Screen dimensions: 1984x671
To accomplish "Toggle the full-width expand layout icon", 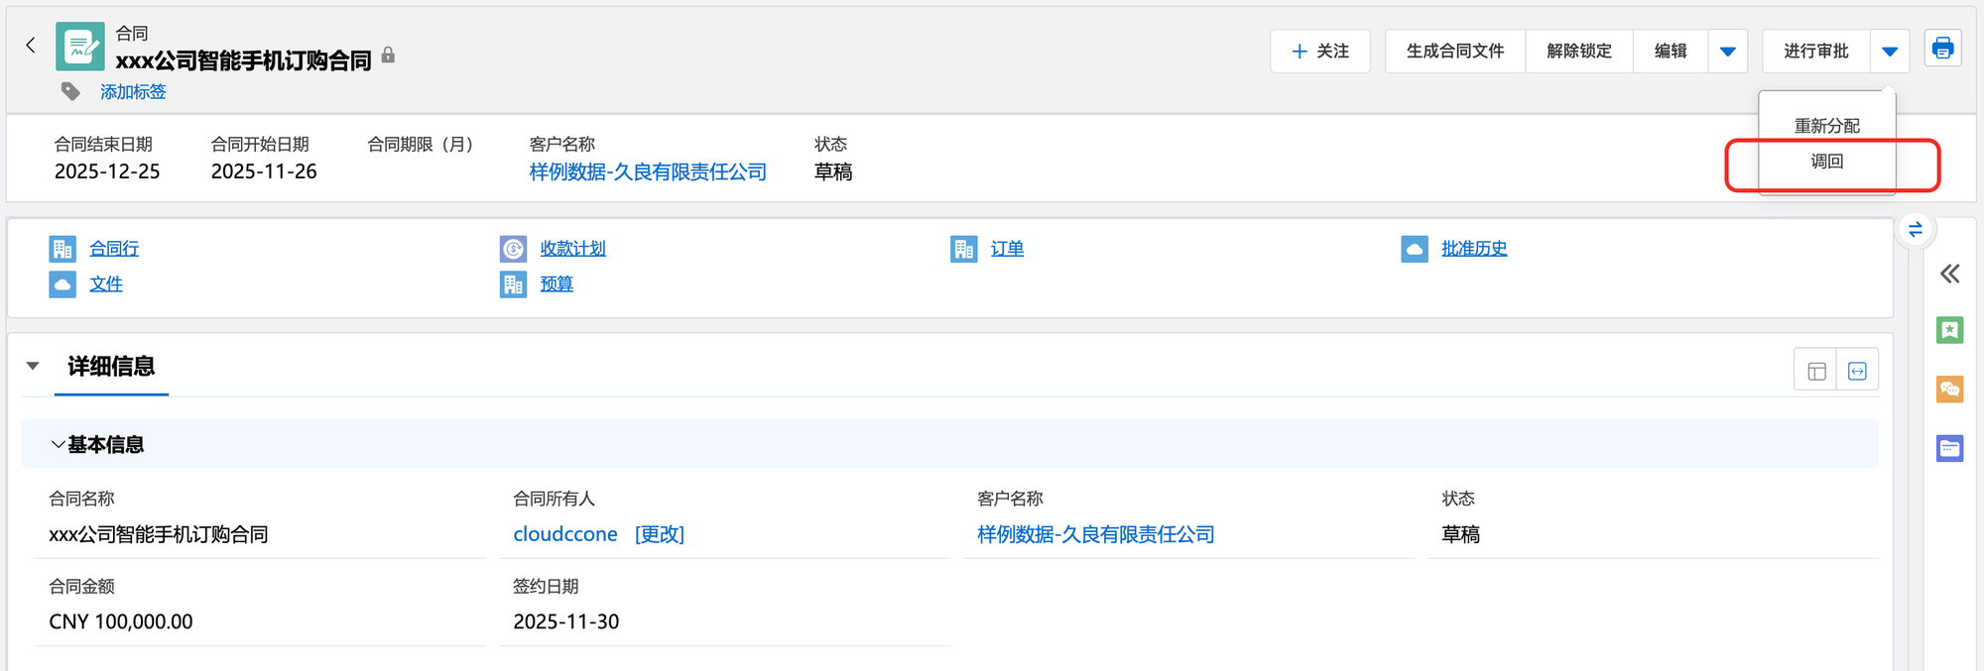I will [1857, 371].
